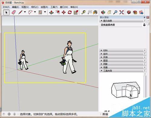The image size is (151, 118).
Task: Expand the 材料 panel
Action: (101, 50)
